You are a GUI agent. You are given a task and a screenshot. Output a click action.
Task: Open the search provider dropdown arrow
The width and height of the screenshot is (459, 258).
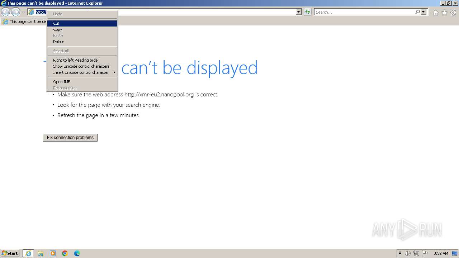click(x=423, y=12)
